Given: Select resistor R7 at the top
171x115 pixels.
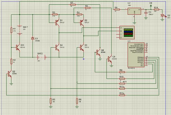Looking at the screenshot, I should 73,5.
